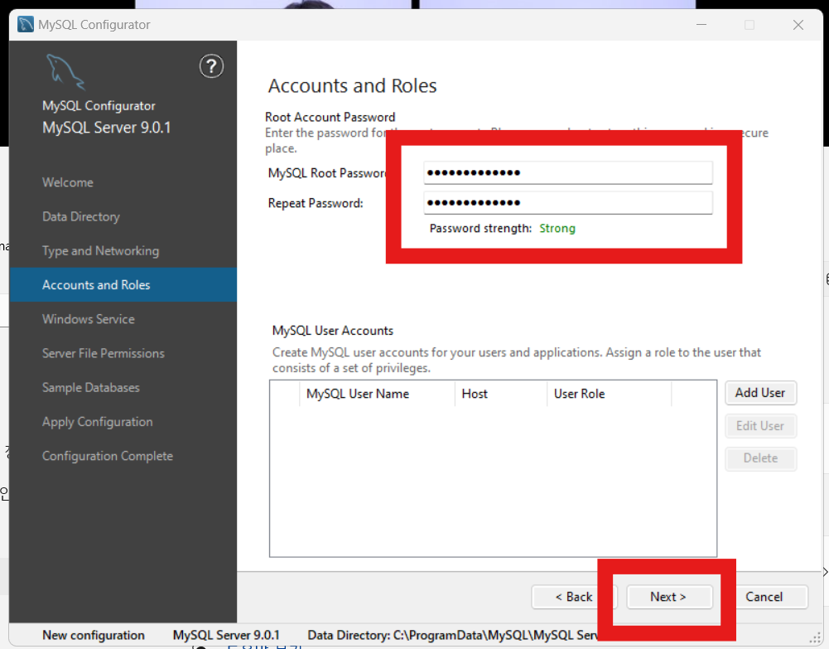Minimize the MySQL Configurator window
The image size is (829, 649).
[x=701, y=25]
